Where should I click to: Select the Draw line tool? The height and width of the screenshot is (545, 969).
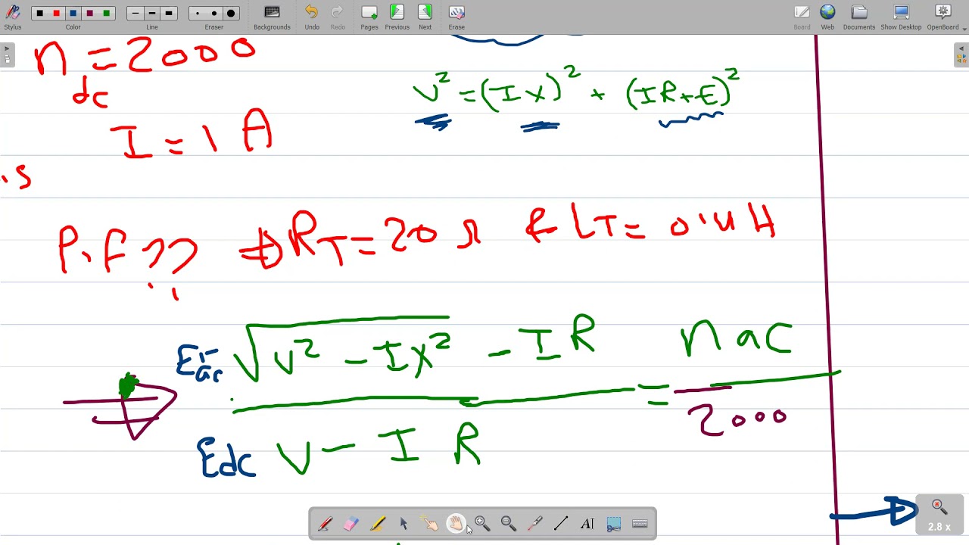click(561, 524)
